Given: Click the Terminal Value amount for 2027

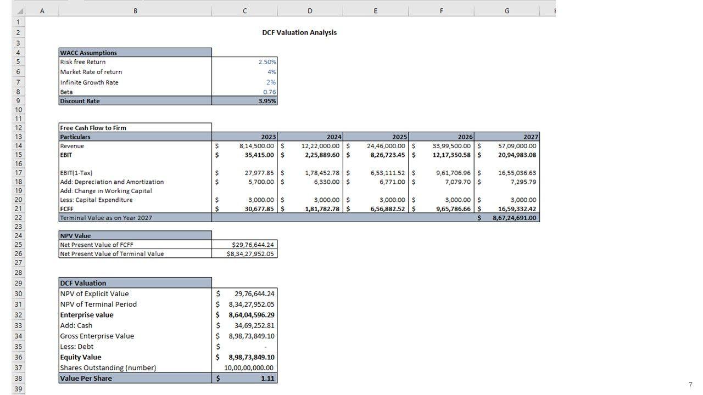Looking at the screenshot, I should (507, 218).
